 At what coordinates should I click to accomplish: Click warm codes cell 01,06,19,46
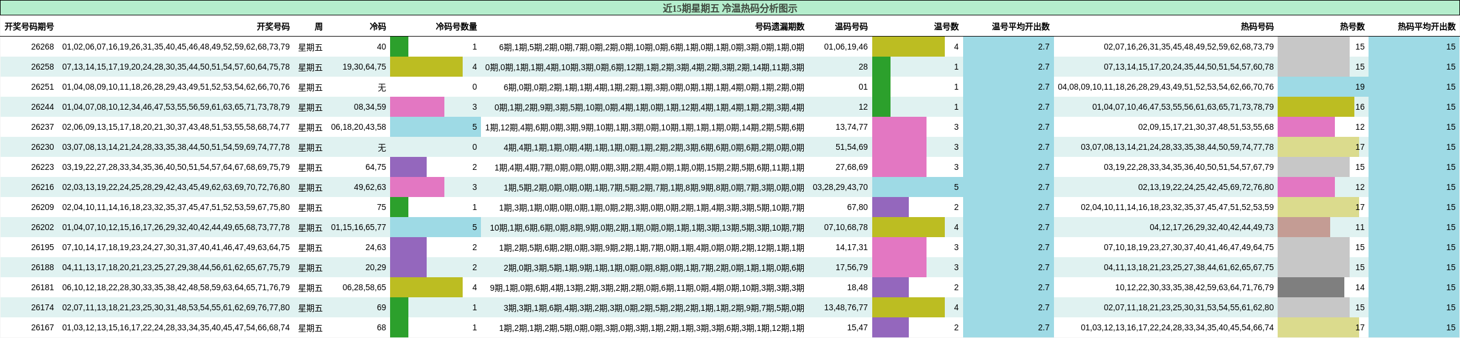[846, 47]
